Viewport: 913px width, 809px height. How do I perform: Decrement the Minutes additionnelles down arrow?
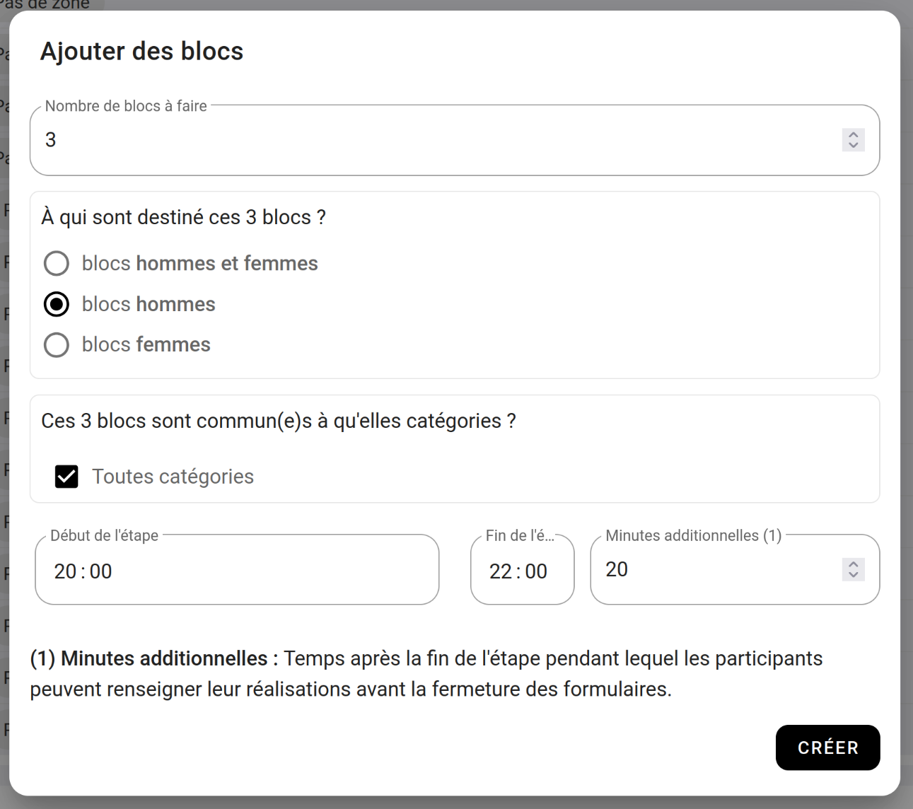click(854, 575)
